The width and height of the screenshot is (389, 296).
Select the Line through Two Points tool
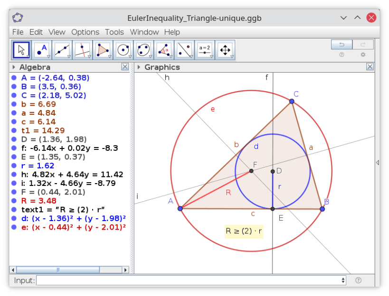pyautogui.click(x=62, y=50)
